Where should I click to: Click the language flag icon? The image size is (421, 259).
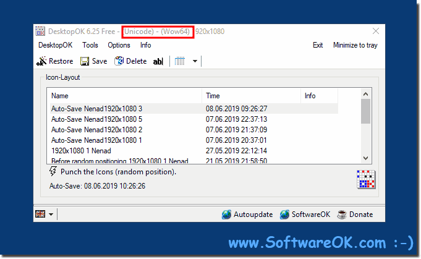[40, 214]
